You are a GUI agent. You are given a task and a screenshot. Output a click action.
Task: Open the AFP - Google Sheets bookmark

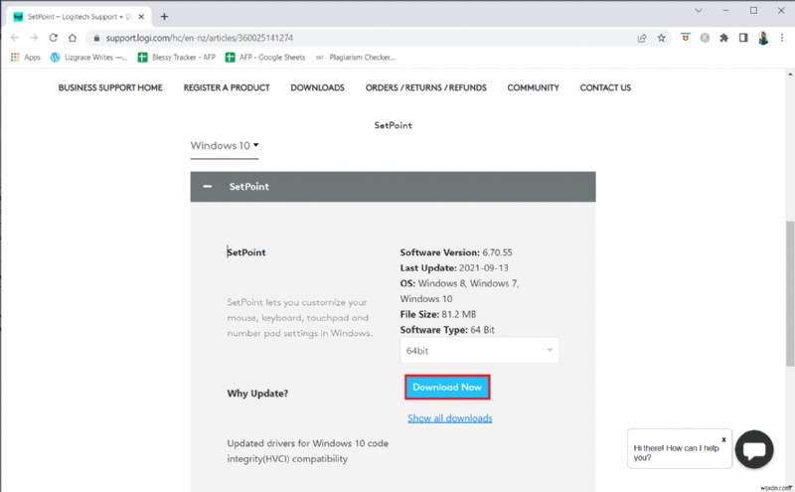(x=265, y=58)
